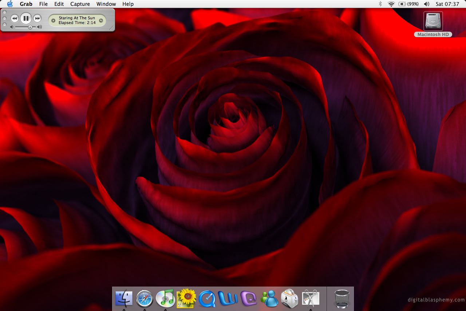
Task: Skip to the next track in iTunes
Action: pos(37,18)
